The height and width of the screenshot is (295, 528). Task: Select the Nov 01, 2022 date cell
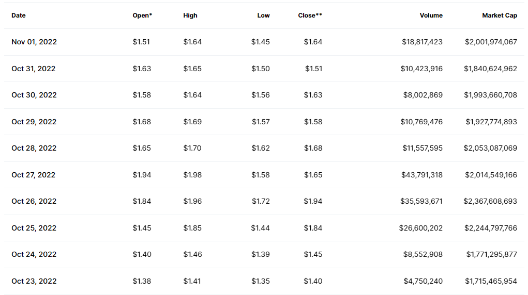point(34,42)
